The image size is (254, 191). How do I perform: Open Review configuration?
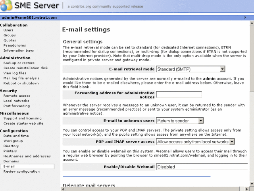click(21, 172)
